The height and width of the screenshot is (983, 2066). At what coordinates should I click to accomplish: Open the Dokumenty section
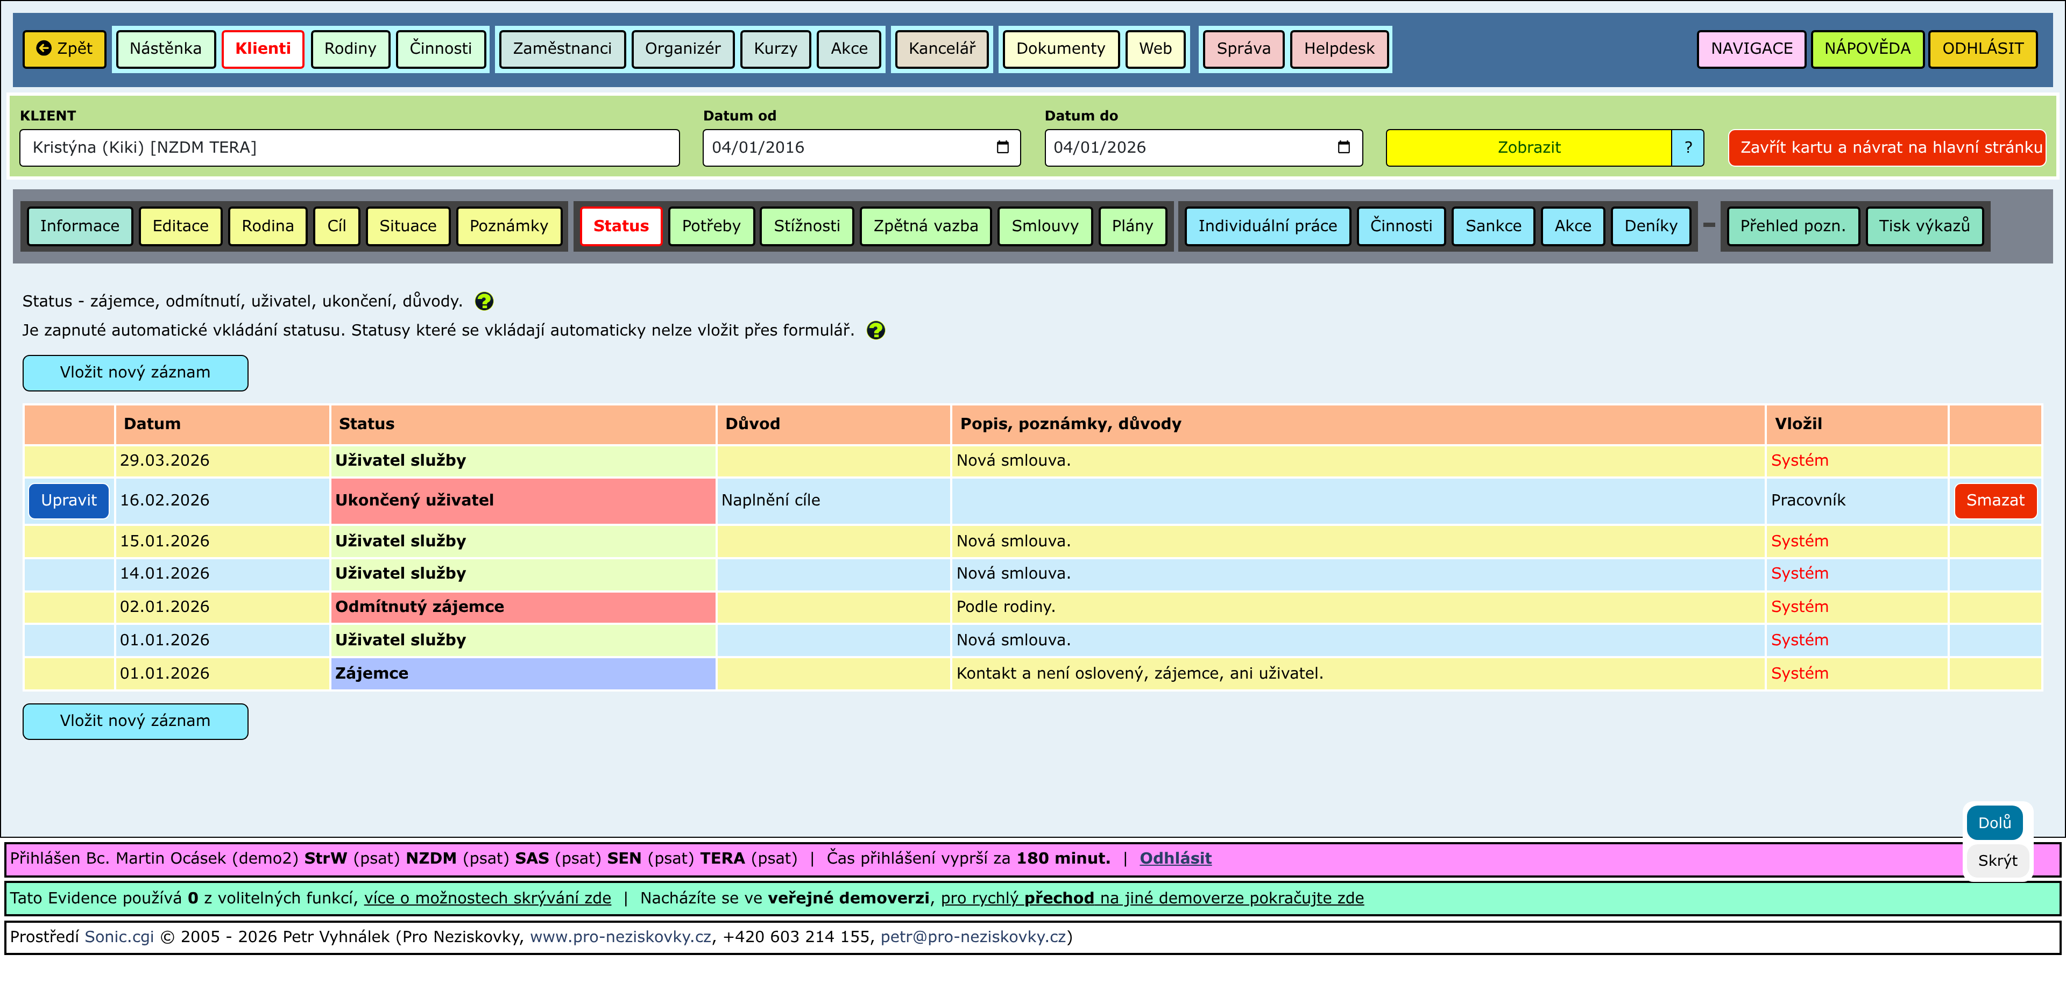click(x=1061, y=49)
